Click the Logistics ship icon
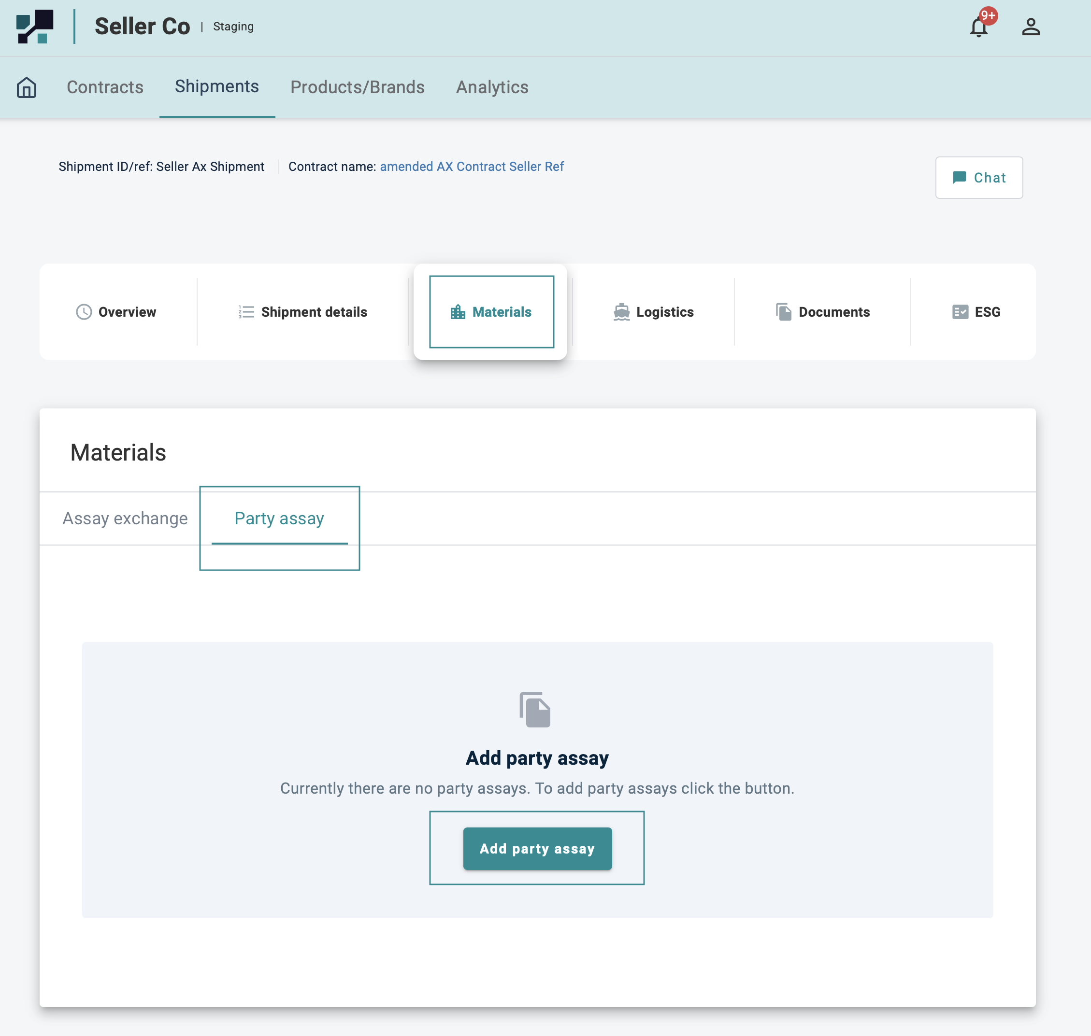The height and width of the screenshot is (1036, 1091). [621, 312]
